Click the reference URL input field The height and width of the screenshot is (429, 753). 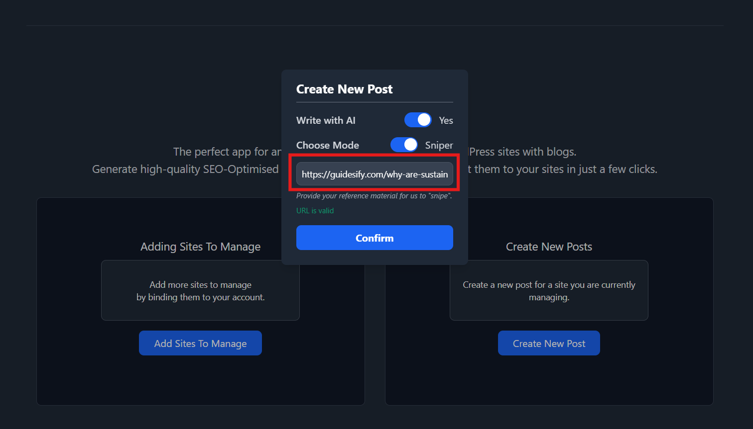coord(374,174)
